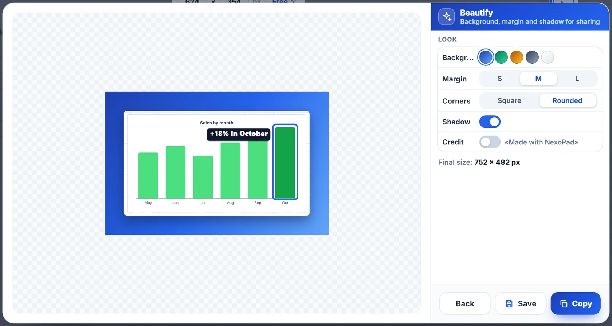Click the '+18% in October' label in preview
612x326 pixels.
[x=239, y=134]
